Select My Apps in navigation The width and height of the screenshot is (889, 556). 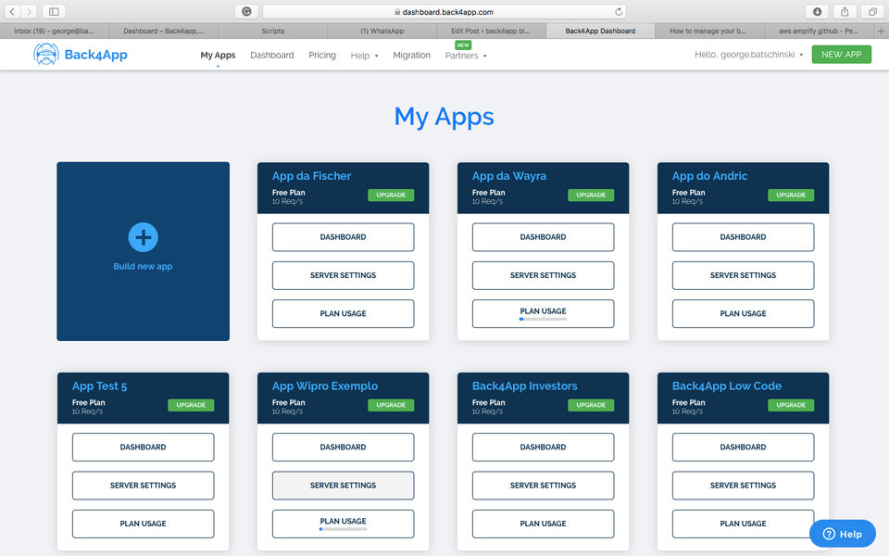[218, 55]
